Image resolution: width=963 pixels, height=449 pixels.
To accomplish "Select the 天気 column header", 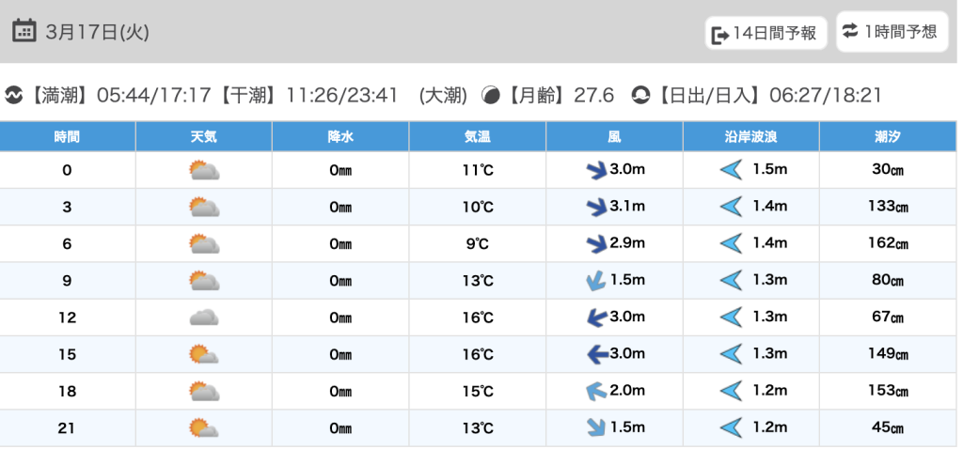I will click(204, 136).
